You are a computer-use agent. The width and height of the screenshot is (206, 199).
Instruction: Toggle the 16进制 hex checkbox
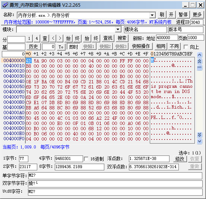(86, 159)
